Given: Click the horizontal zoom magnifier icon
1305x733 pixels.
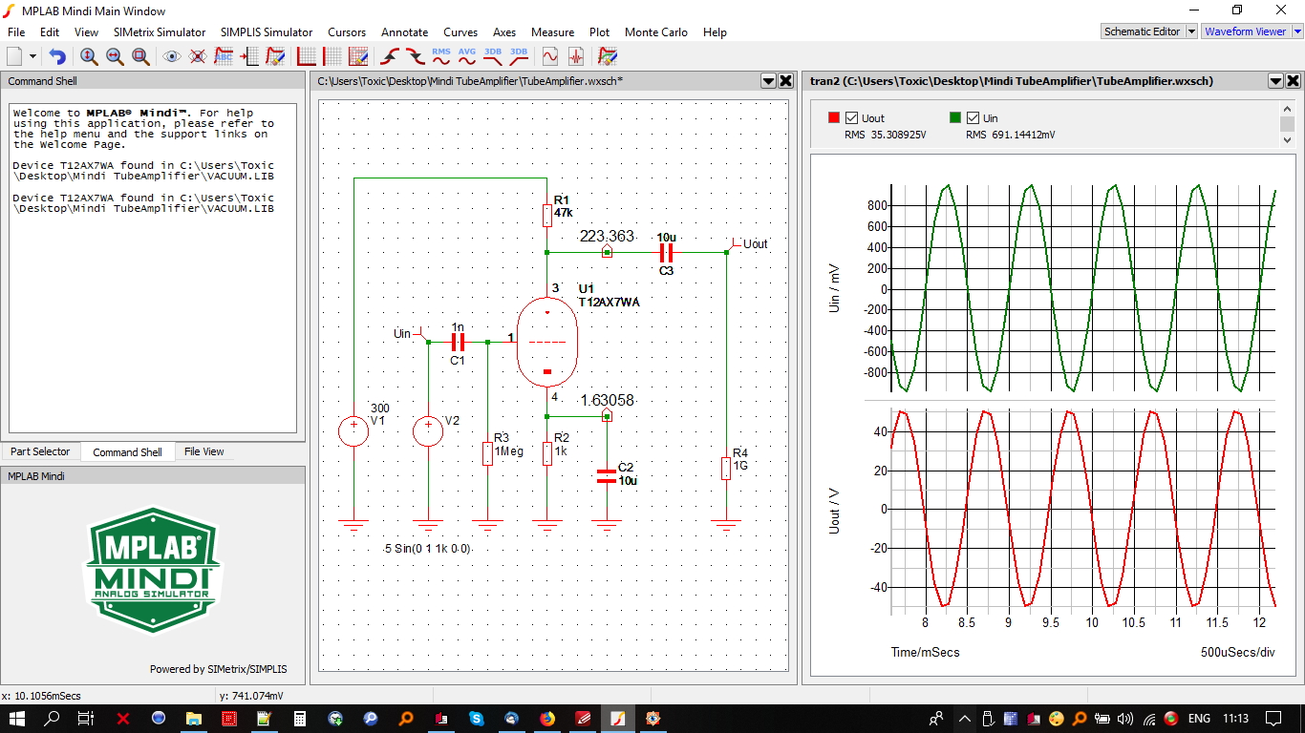Looking at the screenshot, I should pyautogui.click(x=115, y=56).
